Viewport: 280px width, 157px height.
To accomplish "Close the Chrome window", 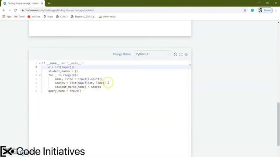I will (276, 3).
